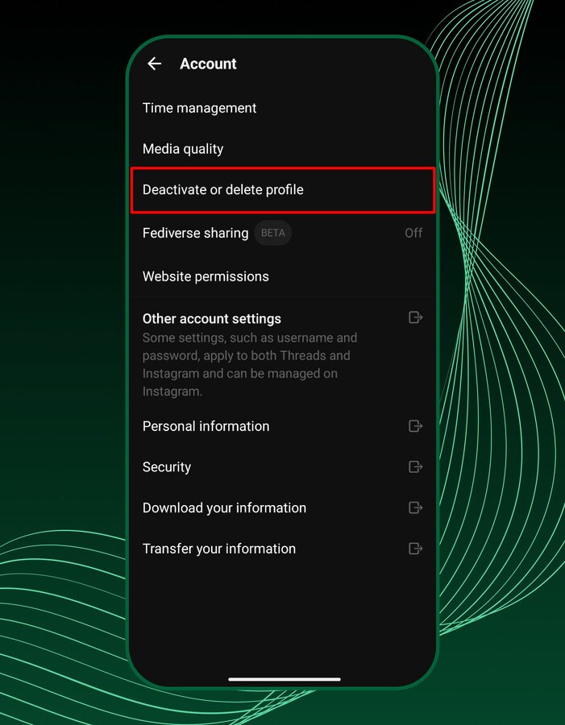Click external link icon for Download your information
565x725 pixels.
415,507
